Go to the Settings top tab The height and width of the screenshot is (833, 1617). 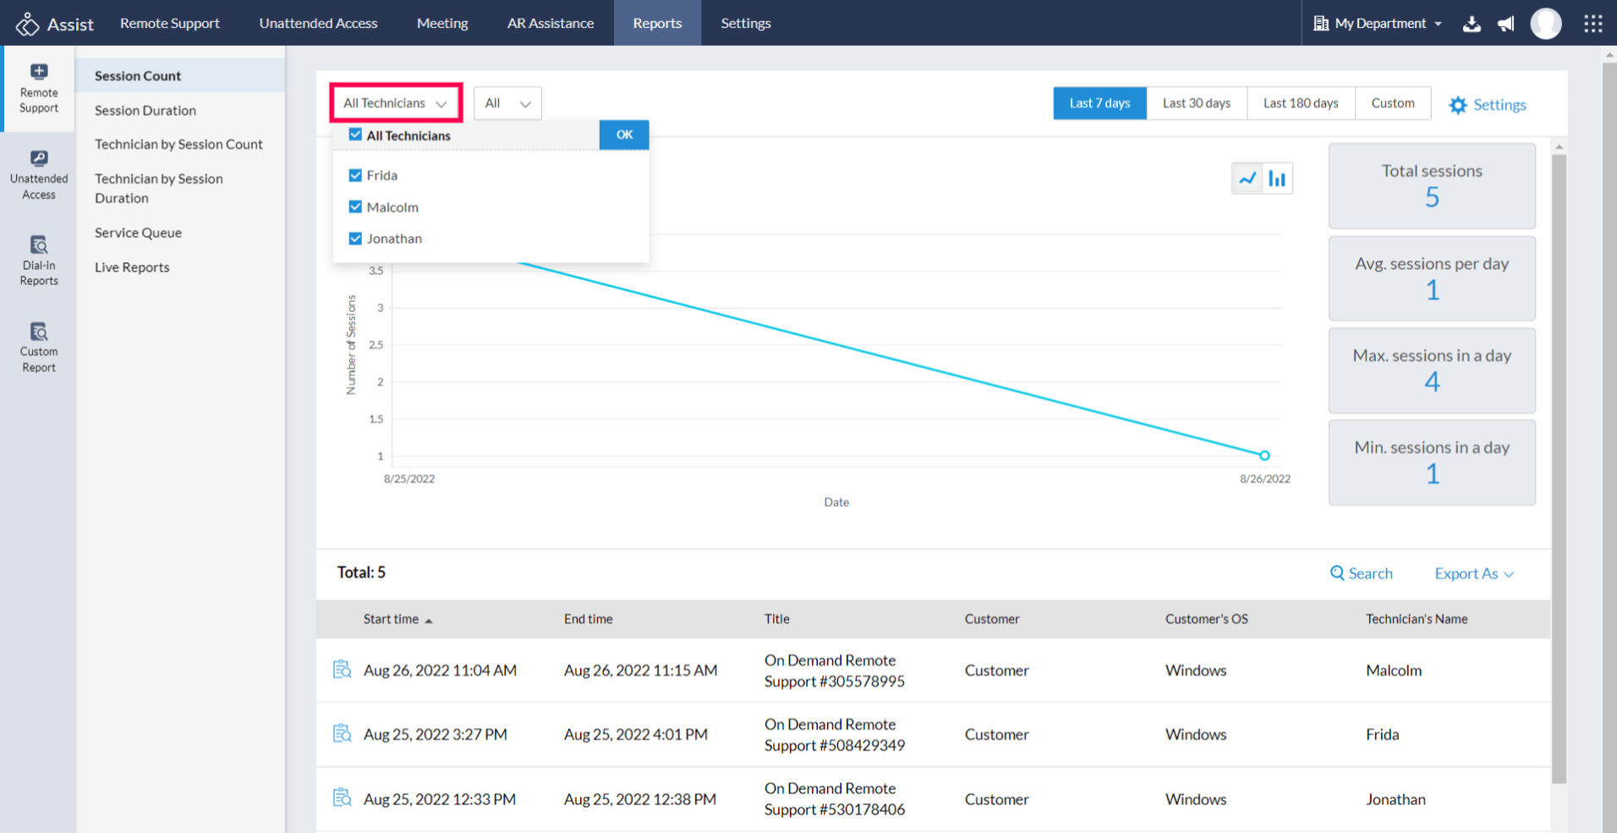click(745, 24)
